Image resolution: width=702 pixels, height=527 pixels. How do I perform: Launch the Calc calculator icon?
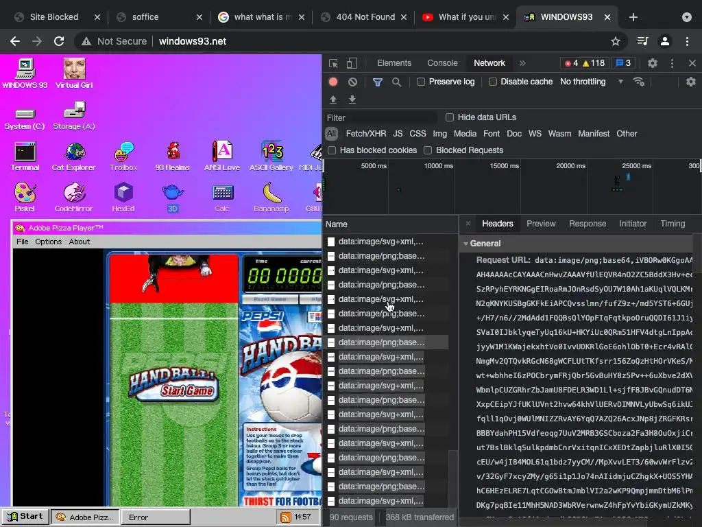tap(222, 197)
